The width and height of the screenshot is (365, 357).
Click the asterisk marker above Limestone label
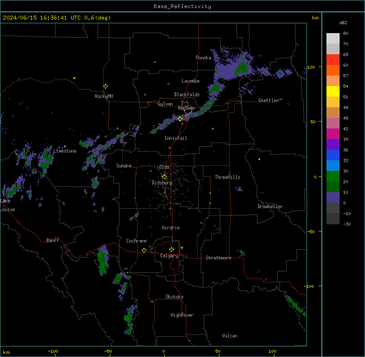coord(65,147)
